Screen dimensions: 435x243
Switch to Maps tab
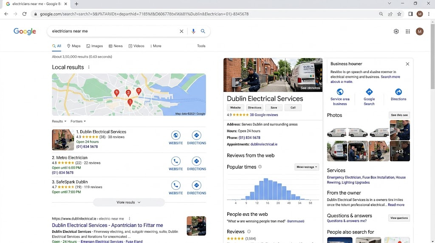tap(74, 46)
